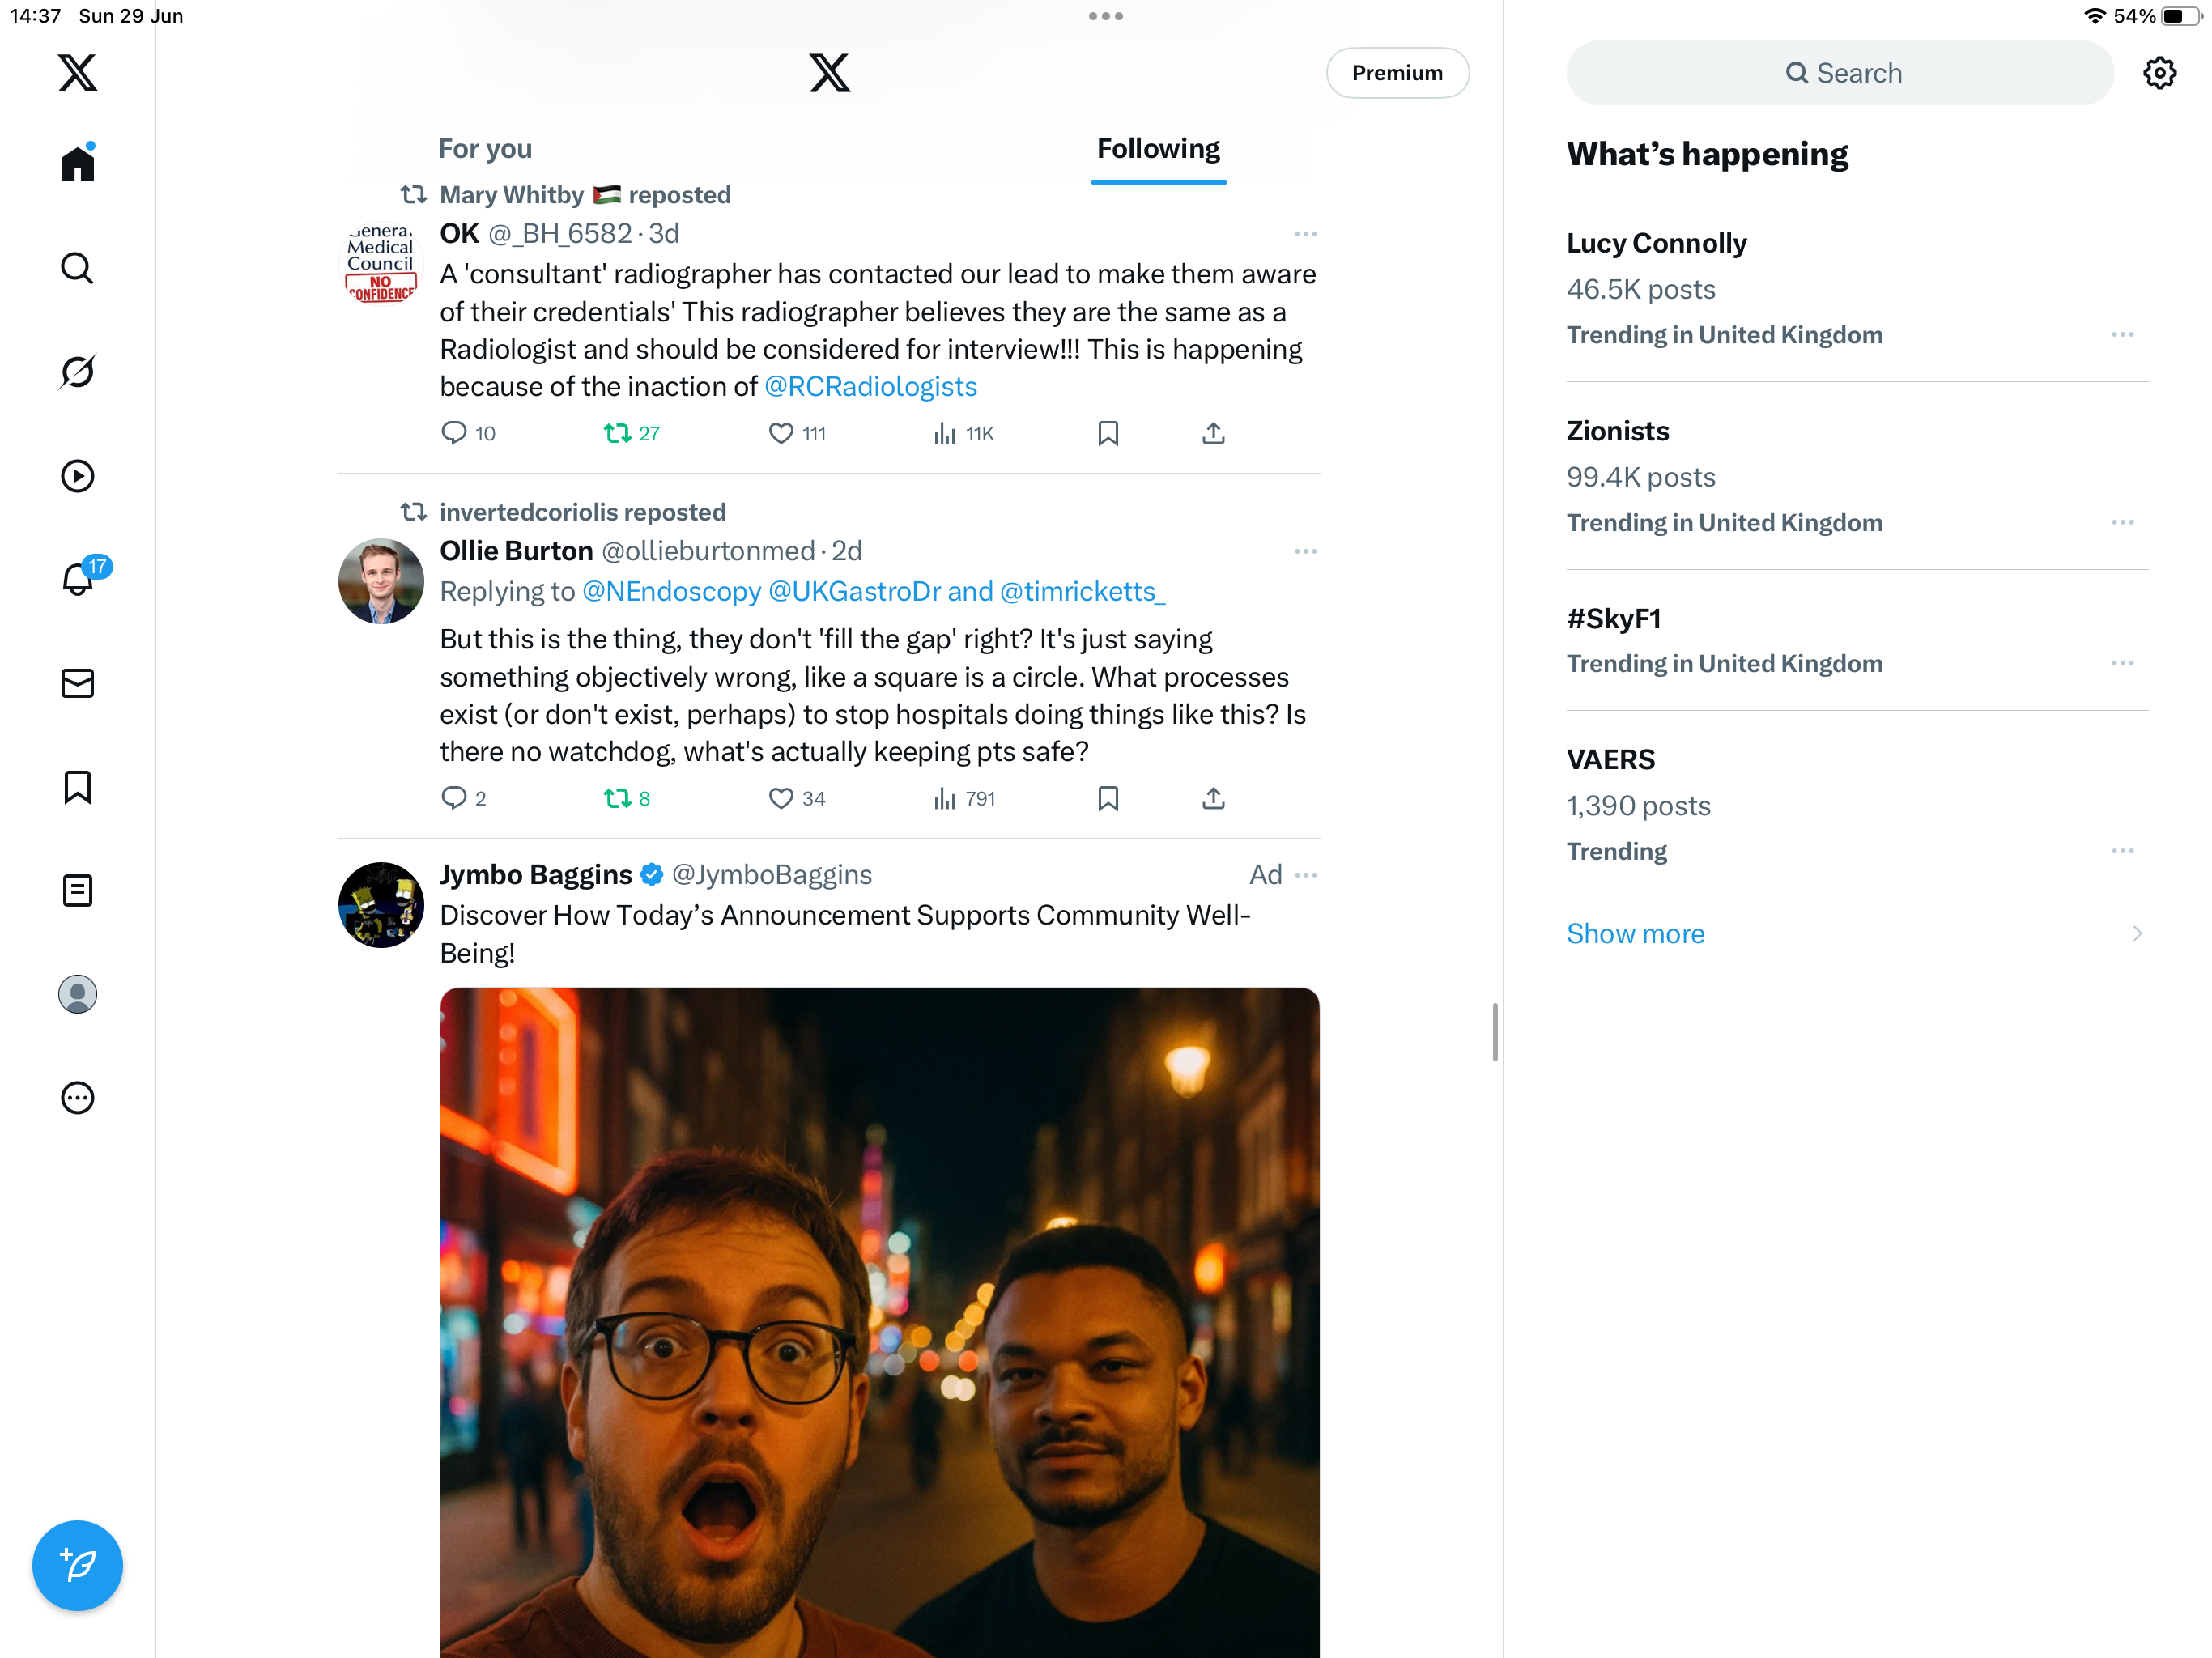
Task: Open the Mary Whitby reposted label
Action: [x=585, y=195]
